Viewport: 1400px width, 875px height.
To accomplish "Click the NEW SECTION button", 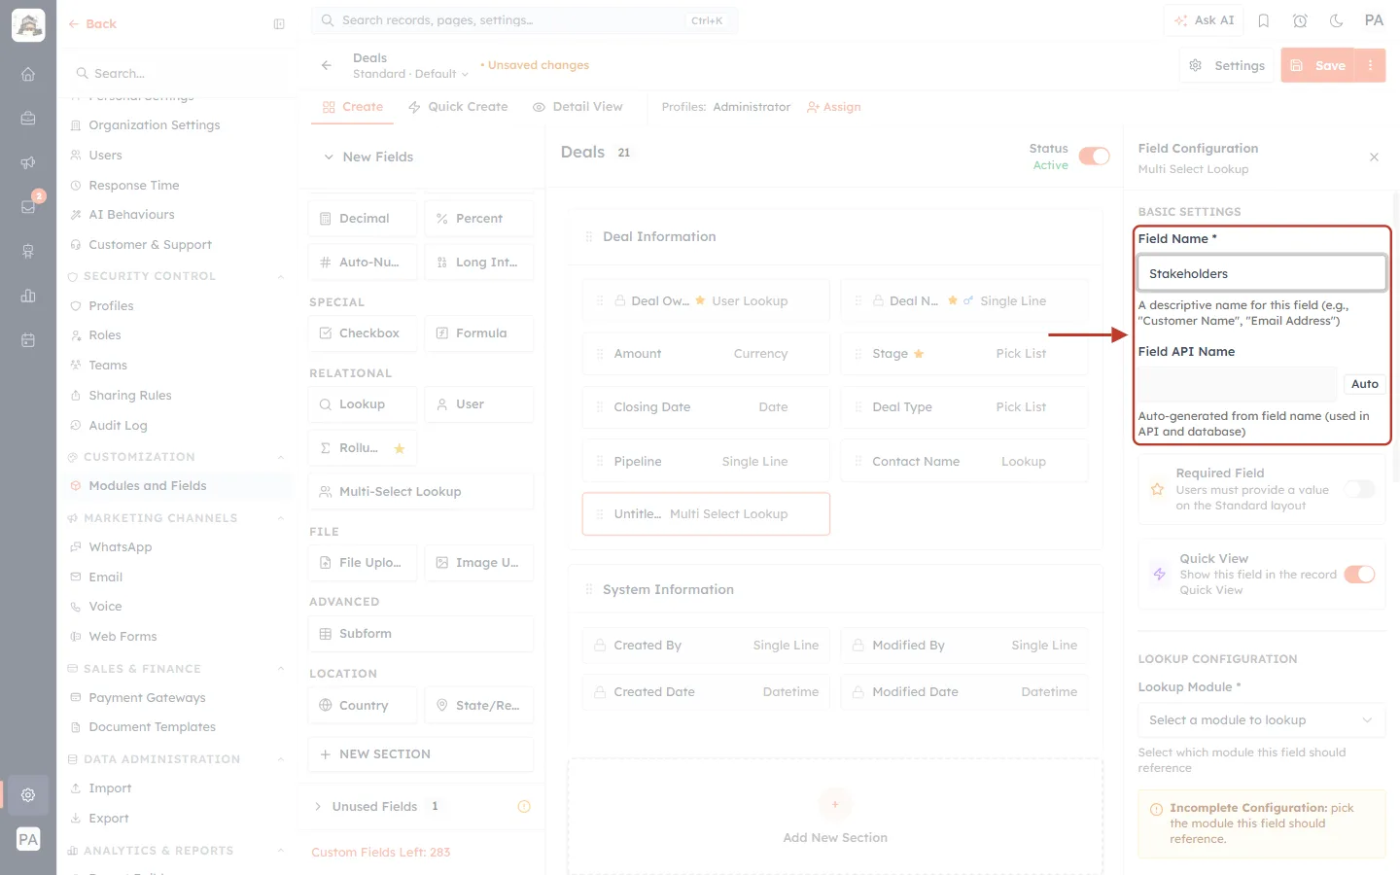I will click(x=421, y=754).
